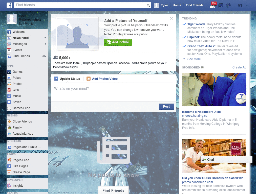
Task: Click the Pages Feed flag icon
Action: [x=9, y=160]
